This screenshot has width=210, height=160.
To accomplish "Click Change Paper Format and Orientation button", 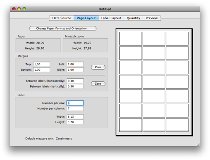I will tap(63, 28).
